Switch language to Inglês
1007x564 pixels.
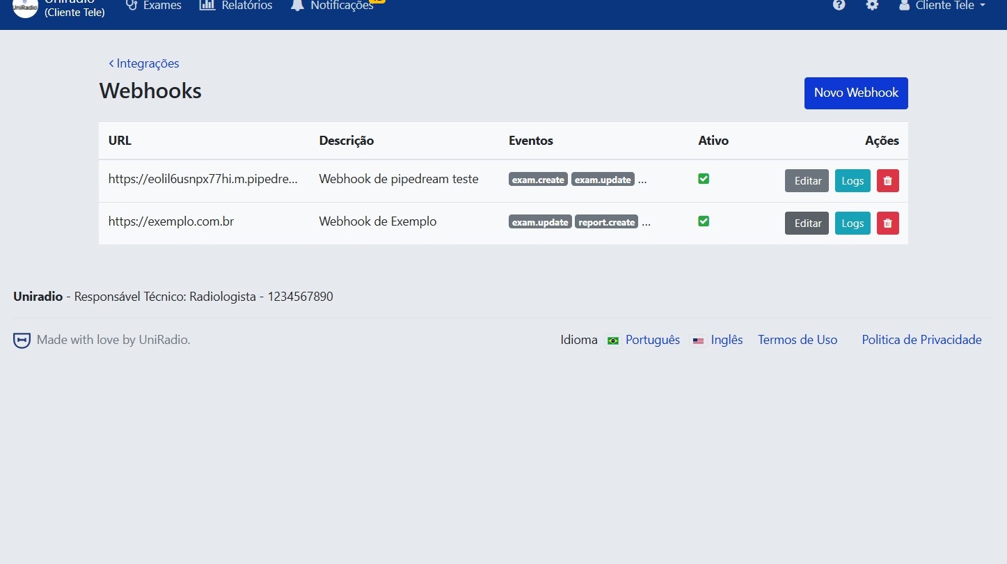click(x=727, y=340)
